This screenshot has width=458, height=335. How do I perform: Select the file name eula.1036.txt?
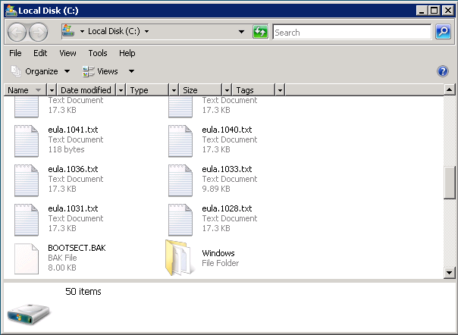pyautogui.click(x=73, y=169)
